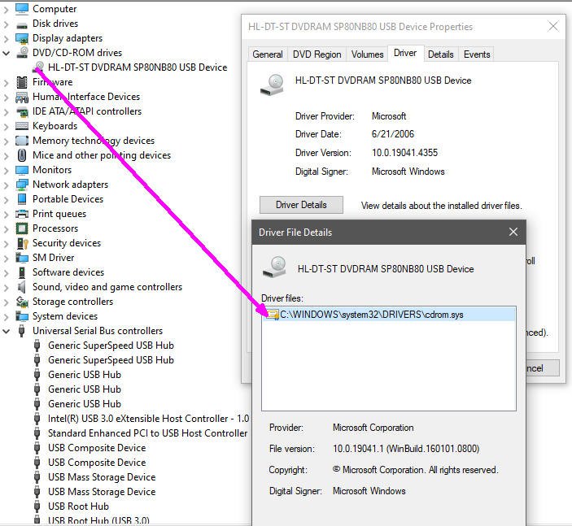Collapse Universal Serial Bus controllers node
This screenshot has height=526, width=572.
[6, 332]
